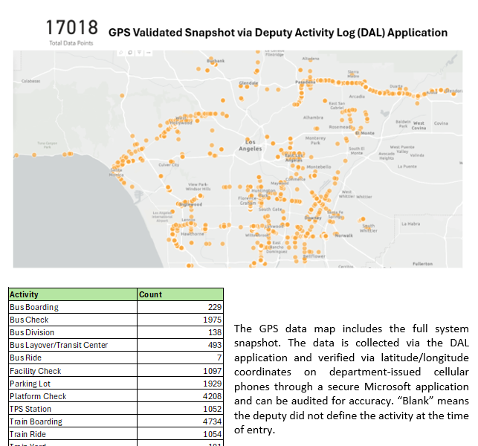
Task: Select the Train Boarding row label
Action: [x=36, y=421]
